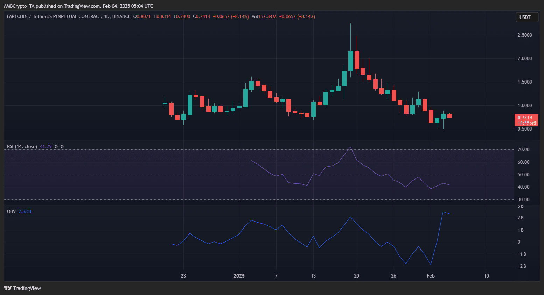The width and height of the screenshot is (544, 295).
Task: Select the RSI (14, close) indicator label
Action: [x=22, y=146]
